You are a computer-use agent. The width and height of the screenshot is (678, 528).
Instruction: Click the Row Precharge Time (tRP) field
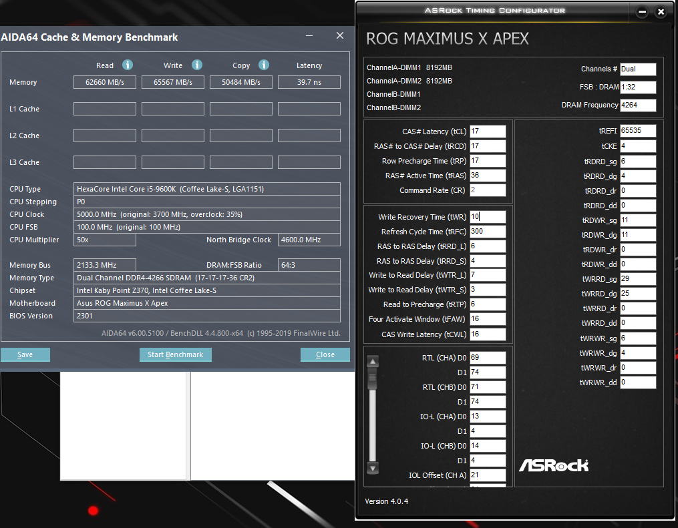point(488,161)
